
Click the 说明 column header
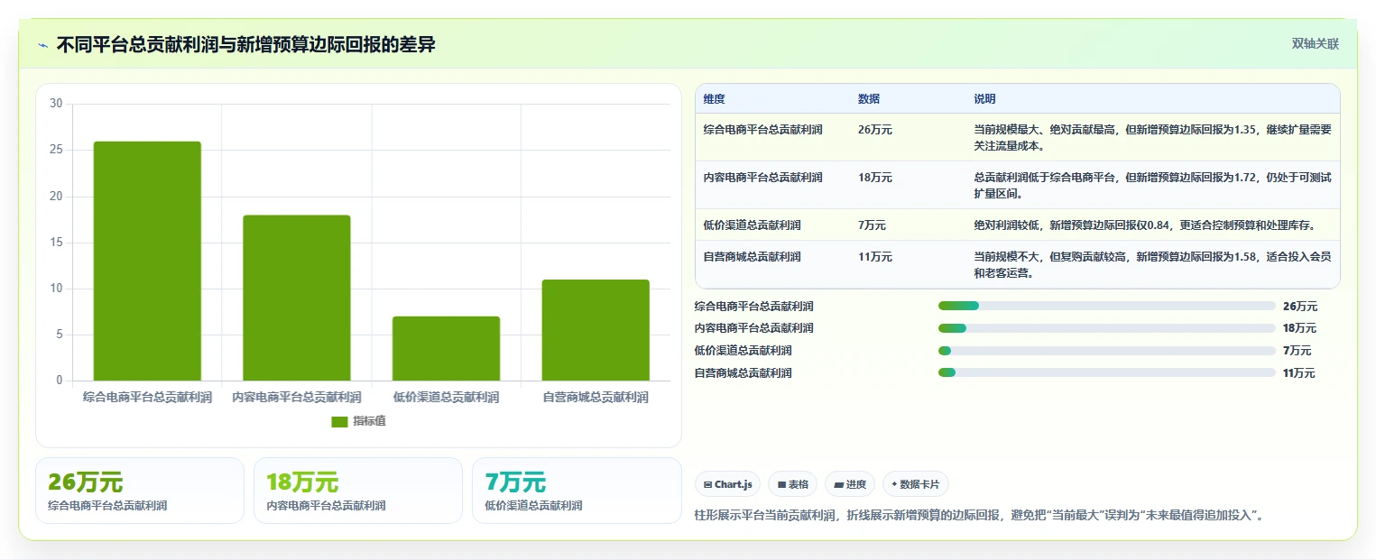tap(984, 99)
